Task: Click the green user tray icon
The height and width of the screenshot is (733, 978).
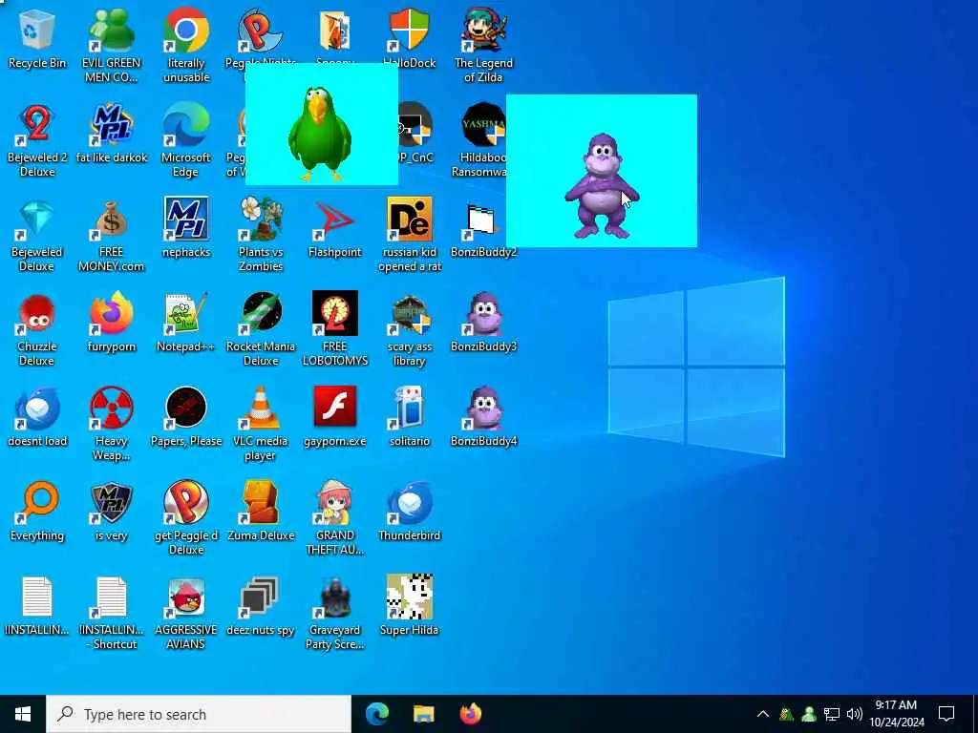Action: tap(809, 714)
